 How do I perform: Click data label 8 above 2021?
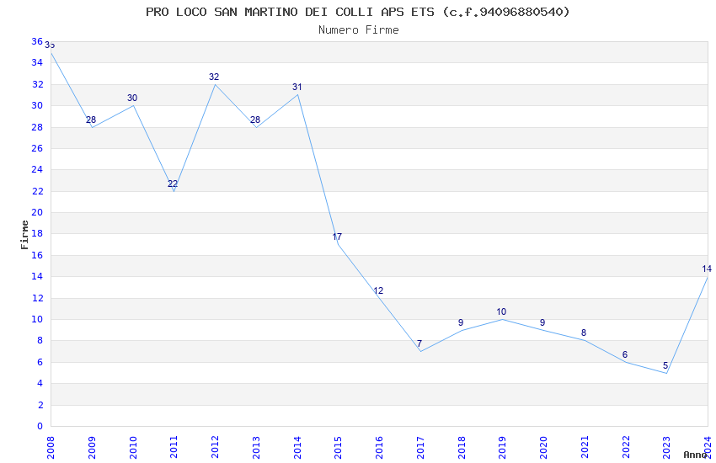click(x=584, y=333)
